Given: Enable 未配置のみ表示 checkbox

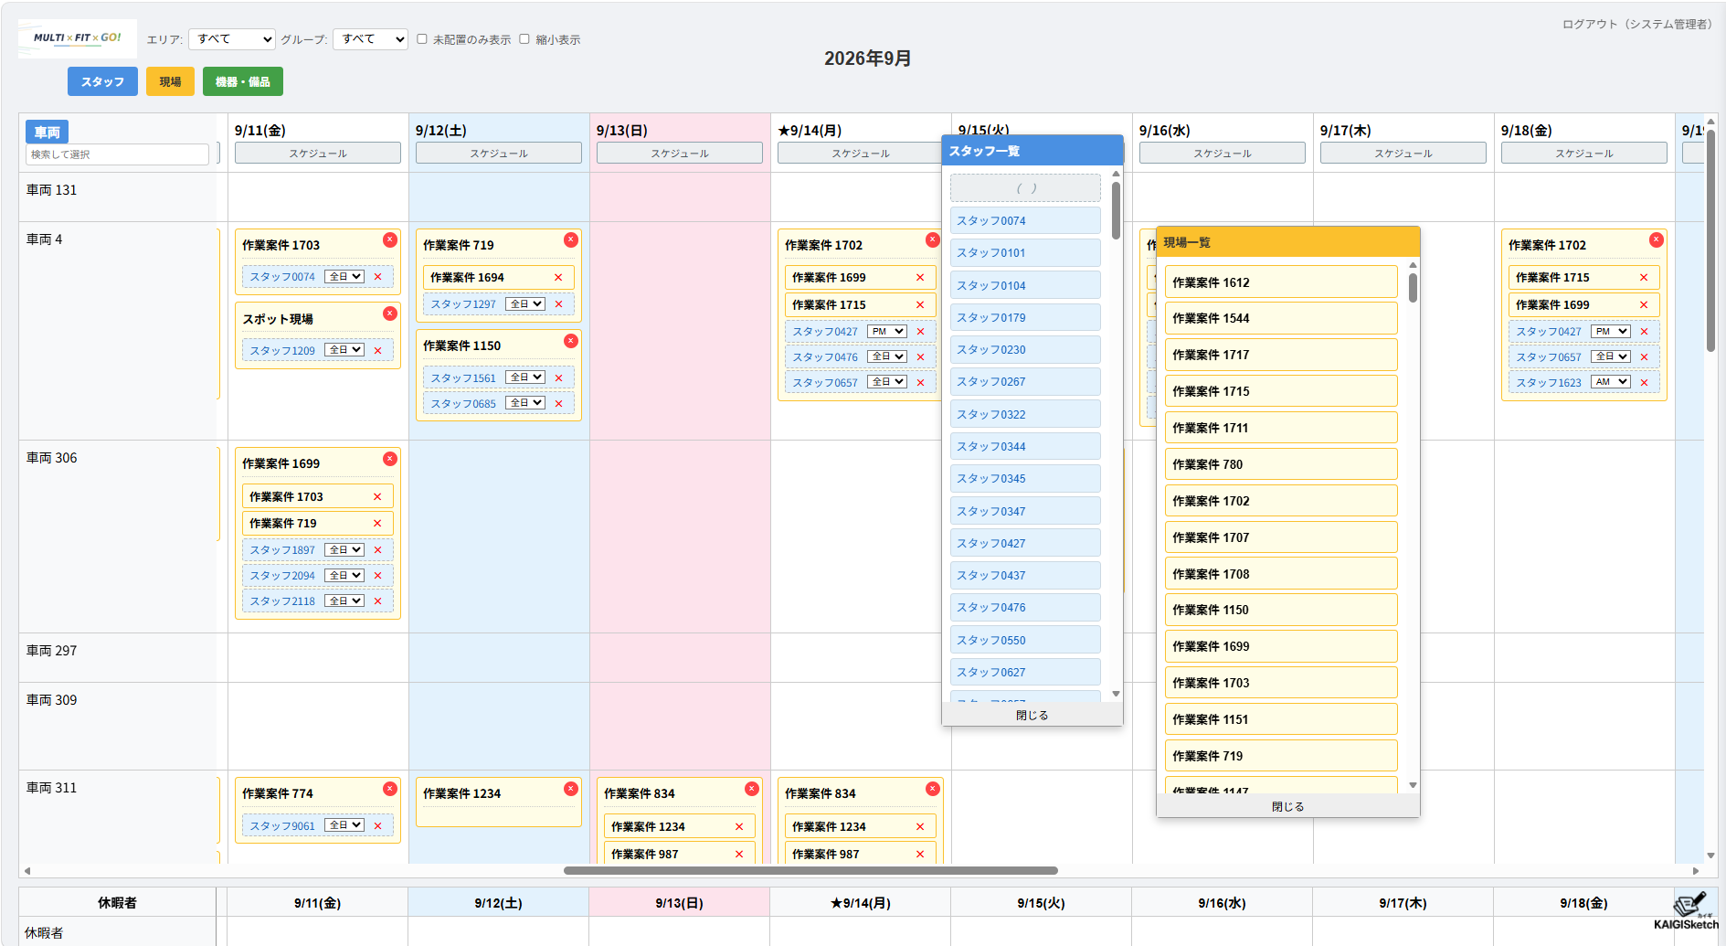Looking at the screenshot, I should click(x=422, y=39).
